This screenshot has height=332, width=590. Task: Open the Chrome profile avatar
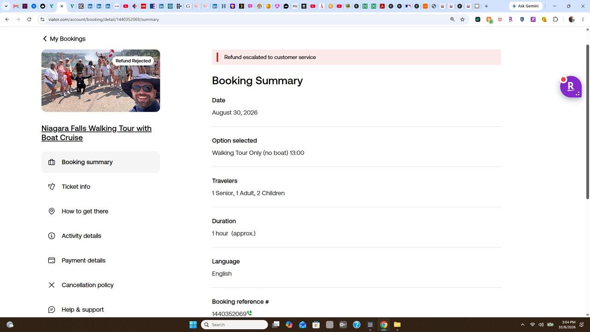click(572, 19)
